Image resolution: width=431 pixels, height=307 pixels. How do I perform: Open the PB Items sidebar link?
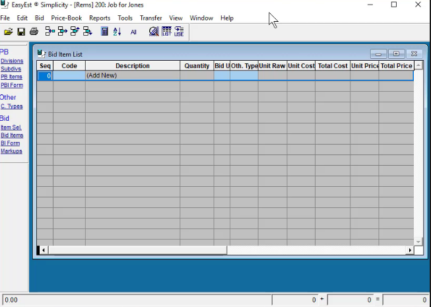click(11, 77)
